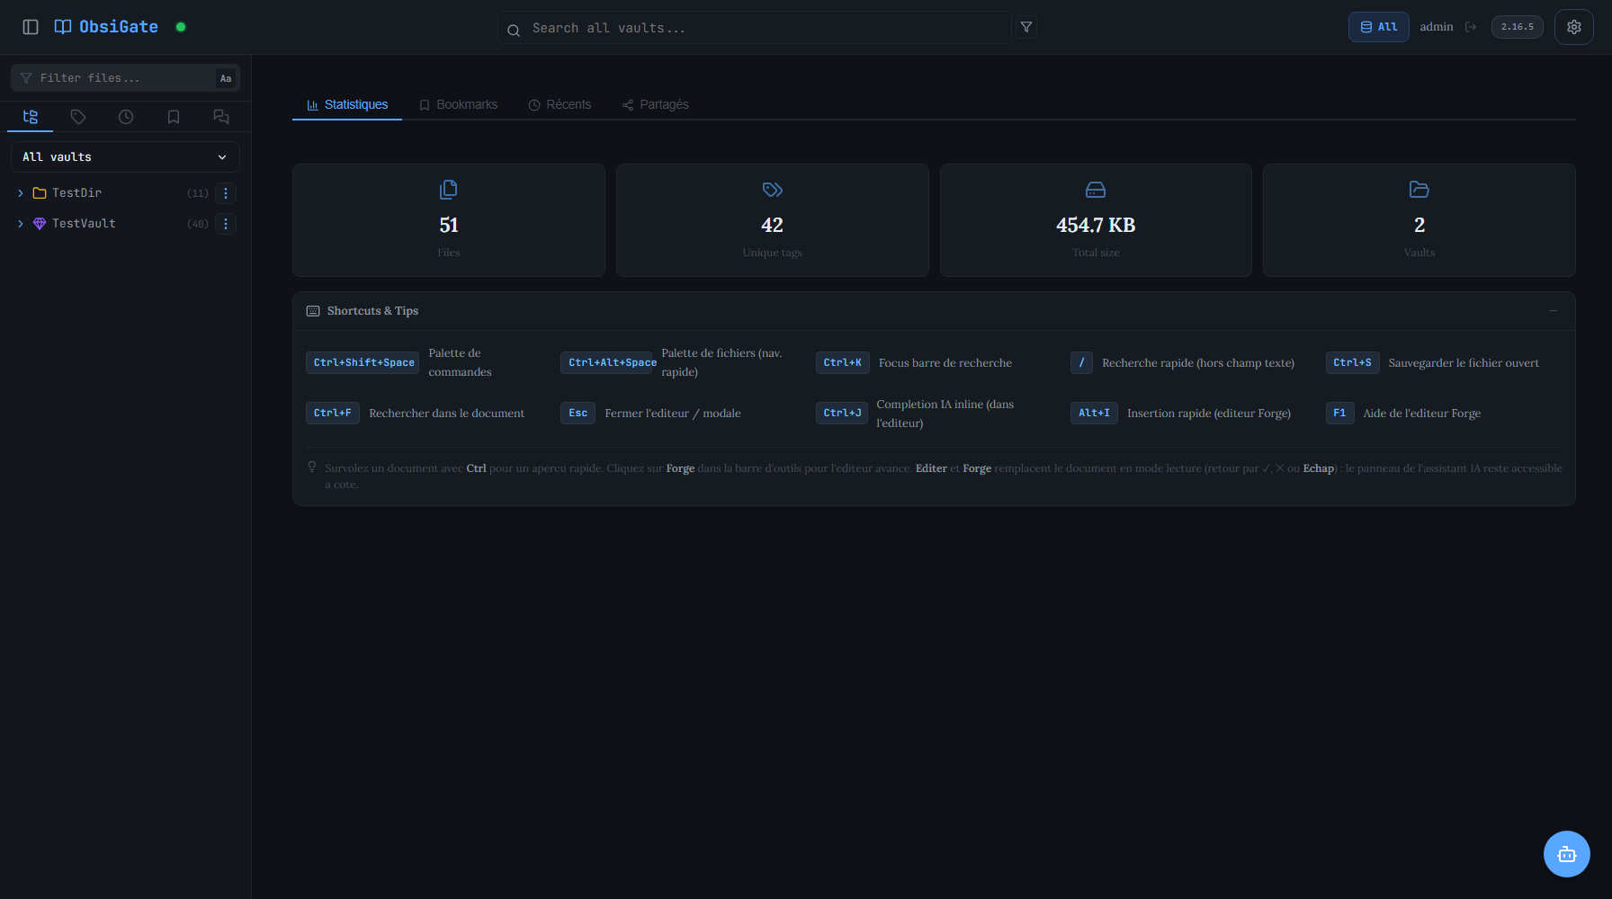Expand the TestDir tree node
Image resolution: width=1612 pixels, height=899 pixels.
(21, 193)
